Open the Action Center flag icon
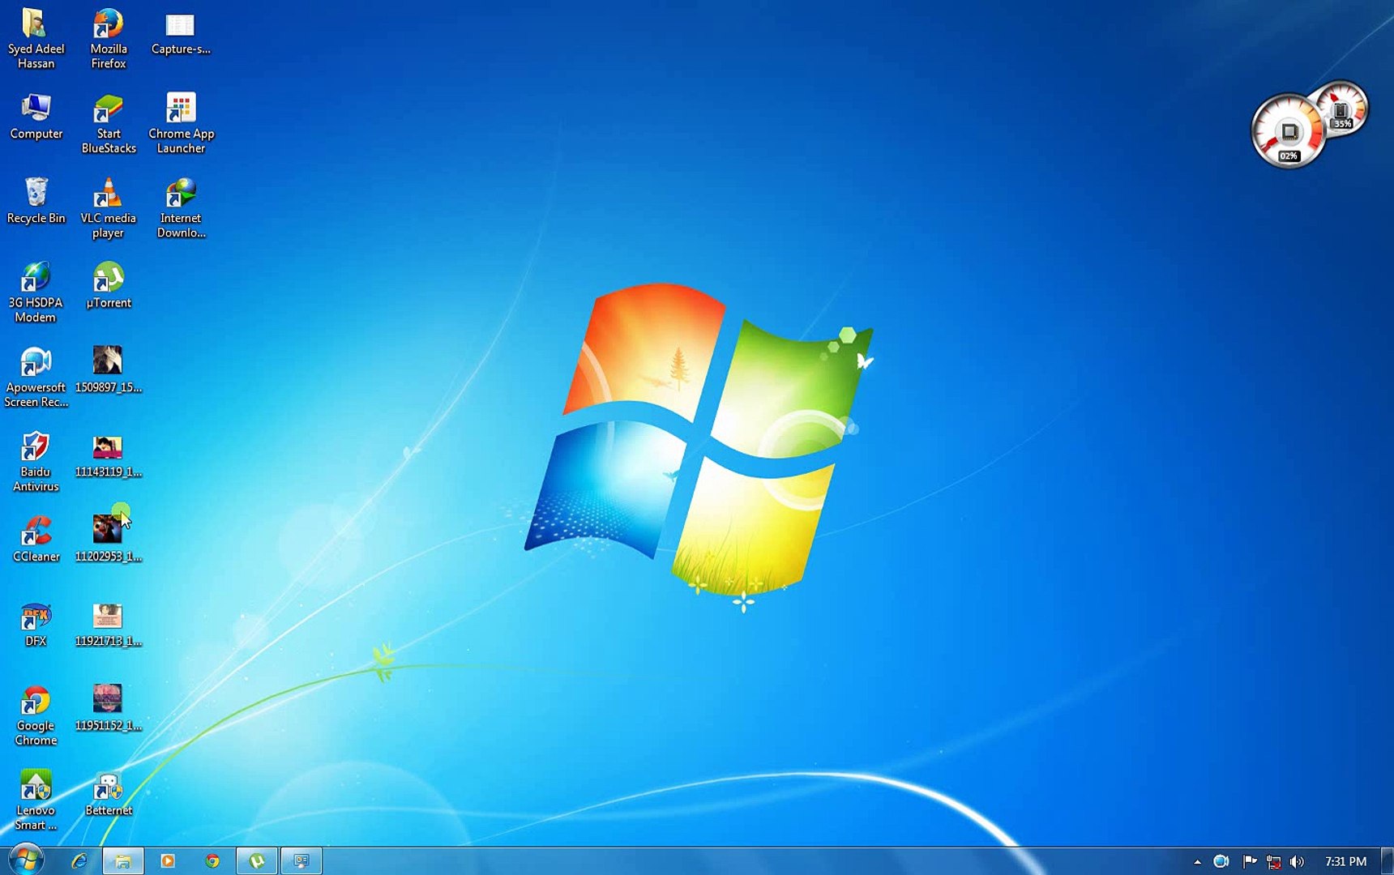Image resolution: width=1394 pixels, height=875 pixels. pyautogui.click(x=1250, y=861)
